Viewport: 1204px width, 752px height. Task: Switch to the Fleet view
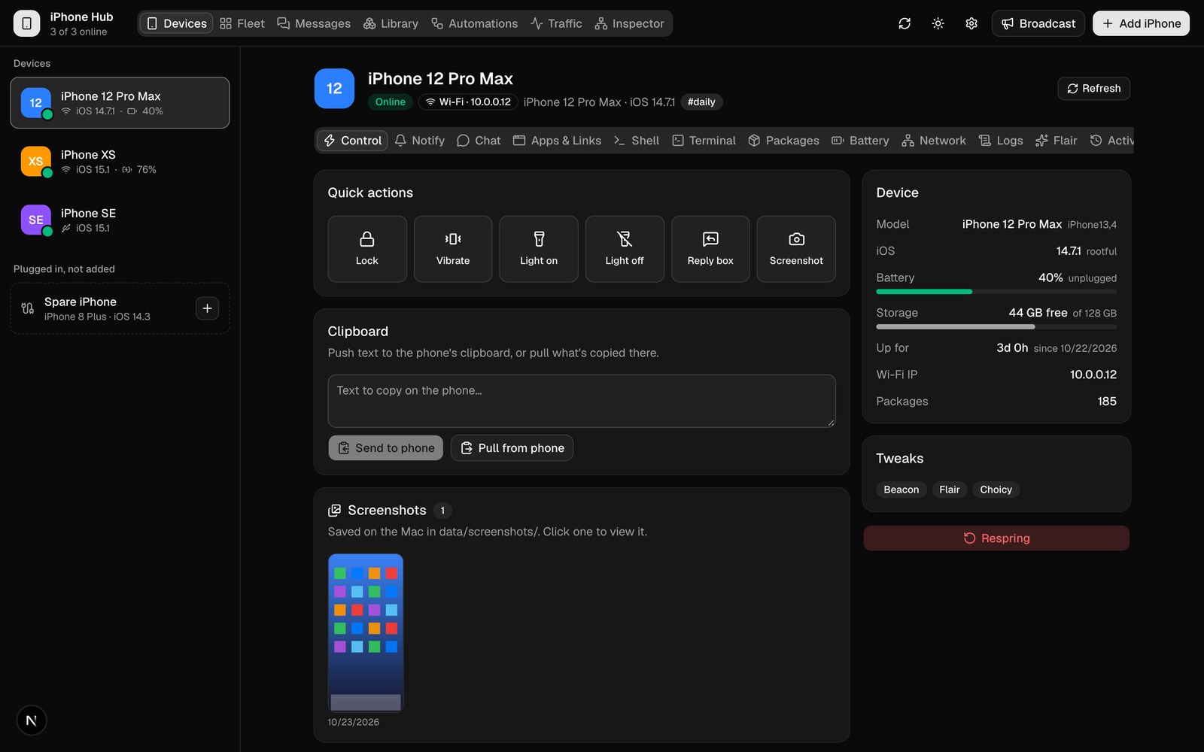[242, 23]
